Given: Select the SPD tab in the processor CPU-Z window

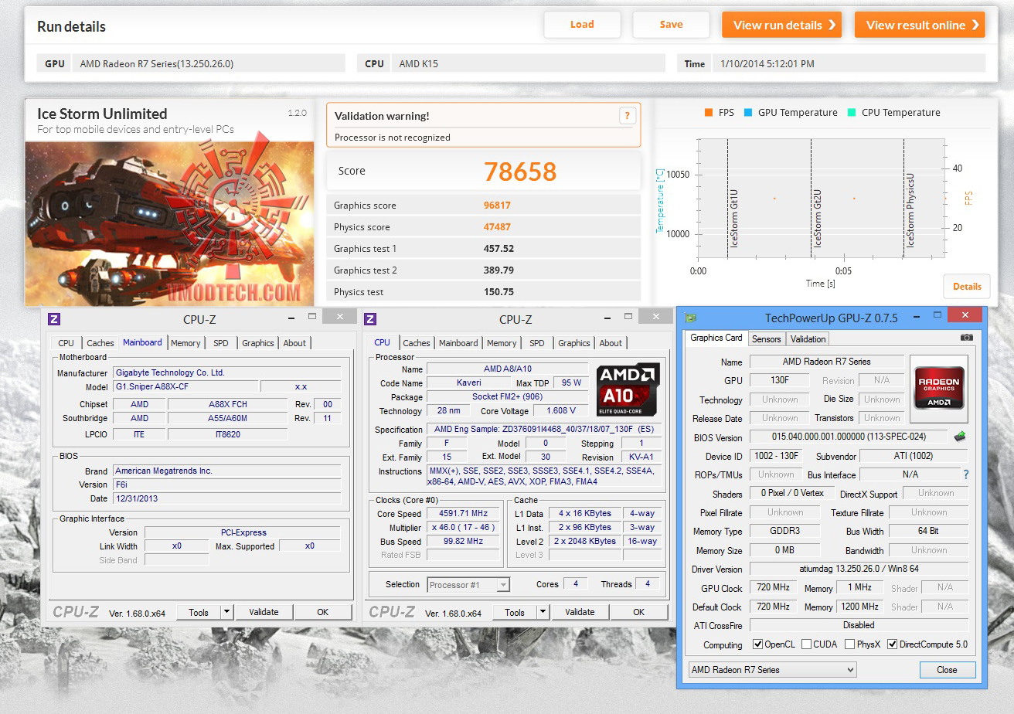Looking at the screenshot, I should tap(537, 343).
